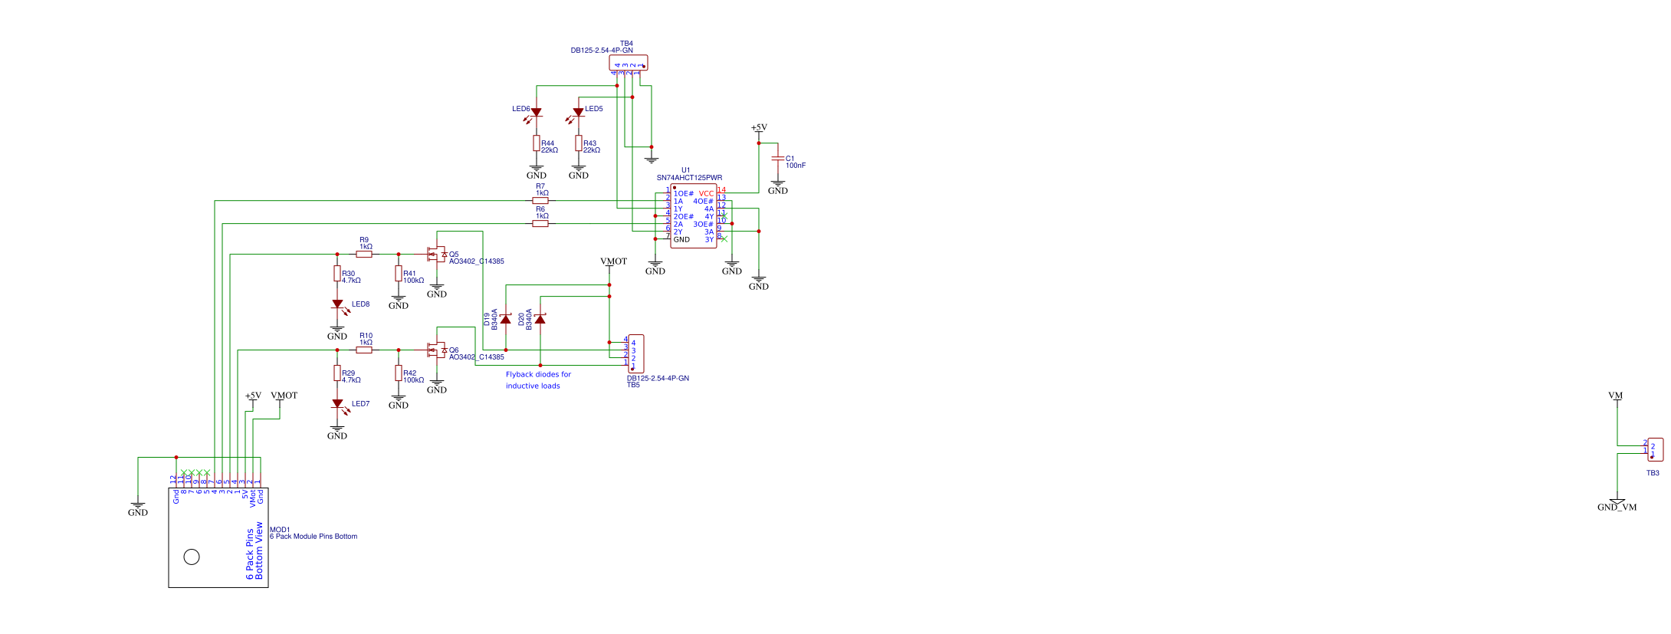The height and width of the screenshot is (634, 1671).
Task: Click the LED8 diode symbol
Action: pos(337,304)
